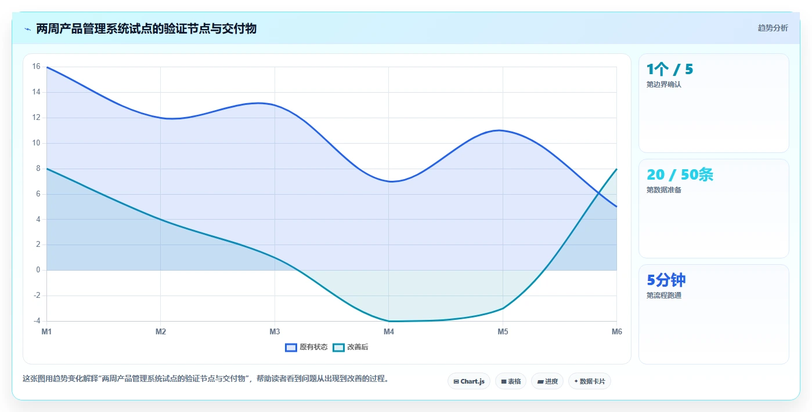Click the blue 原有状态 legend color box
This screenshot has height=412, width=812.
coord(291,347)
